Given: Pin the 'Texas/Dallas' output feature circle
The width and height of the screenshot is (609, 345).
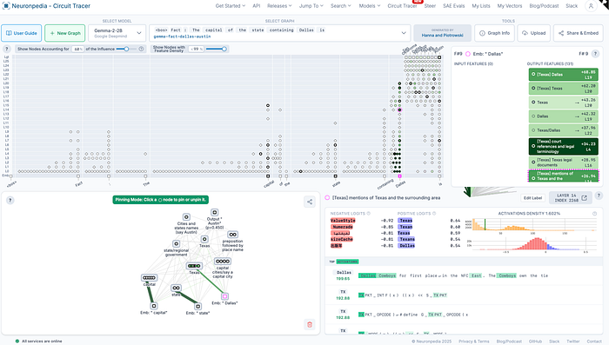Looking at the screenshot, I should 533,130.
